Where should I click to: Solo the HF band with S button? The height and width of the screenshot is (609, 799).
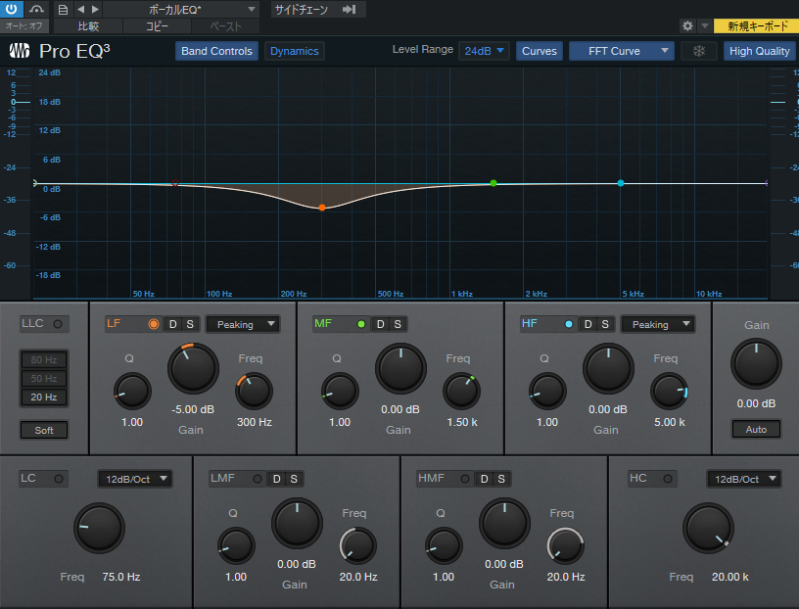605,324
